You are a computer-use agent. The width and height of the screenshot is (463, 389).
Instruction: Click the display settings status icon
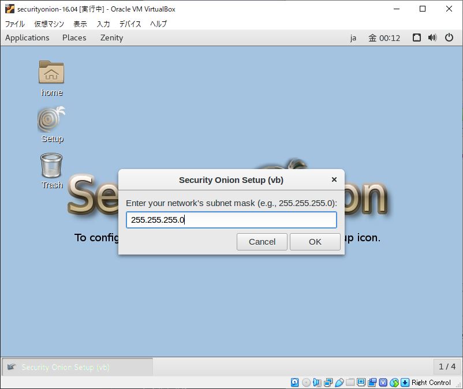[x=361, y=383]
